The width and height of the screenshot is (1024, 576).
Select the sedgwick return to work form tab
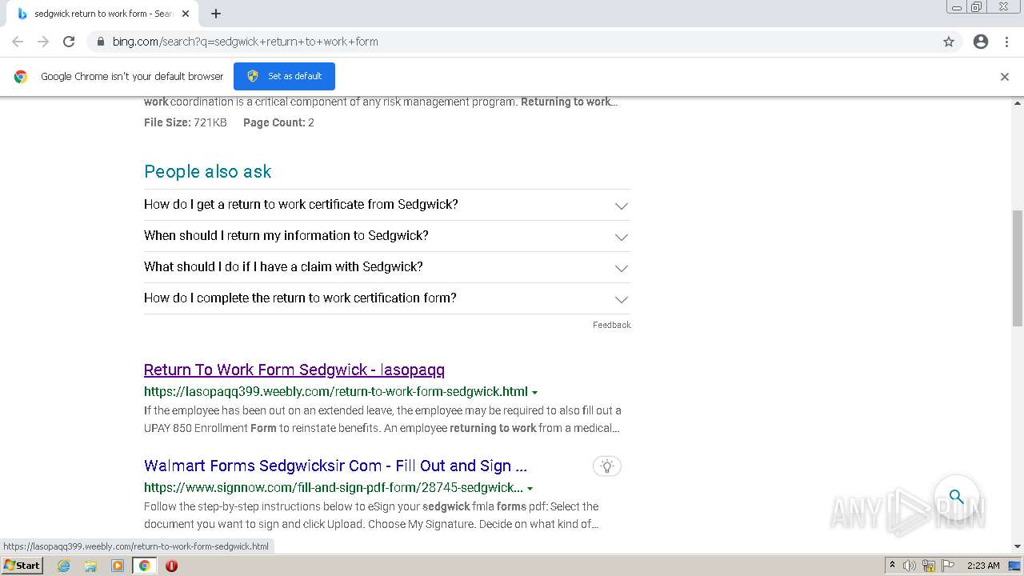click(104, 14)
